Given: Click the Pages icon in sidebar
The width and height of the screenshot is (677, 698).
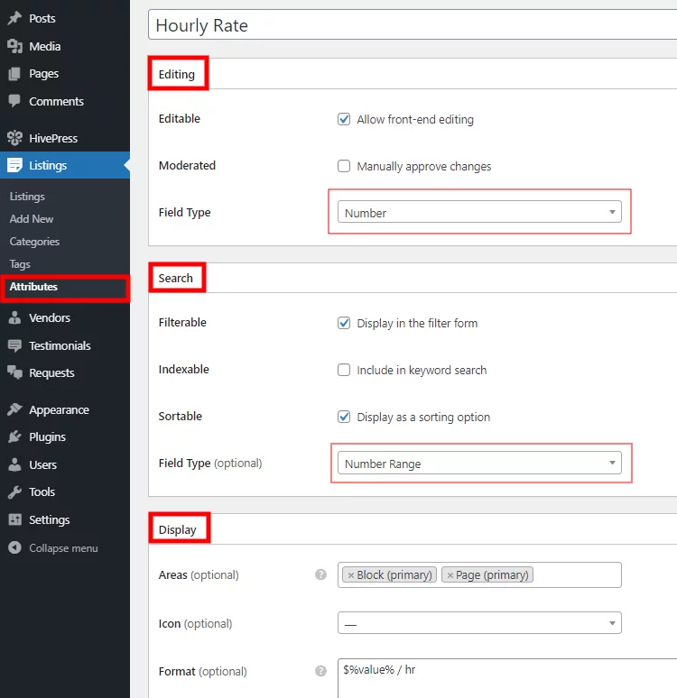Looking at the screenshot, I should pos(14,73).
